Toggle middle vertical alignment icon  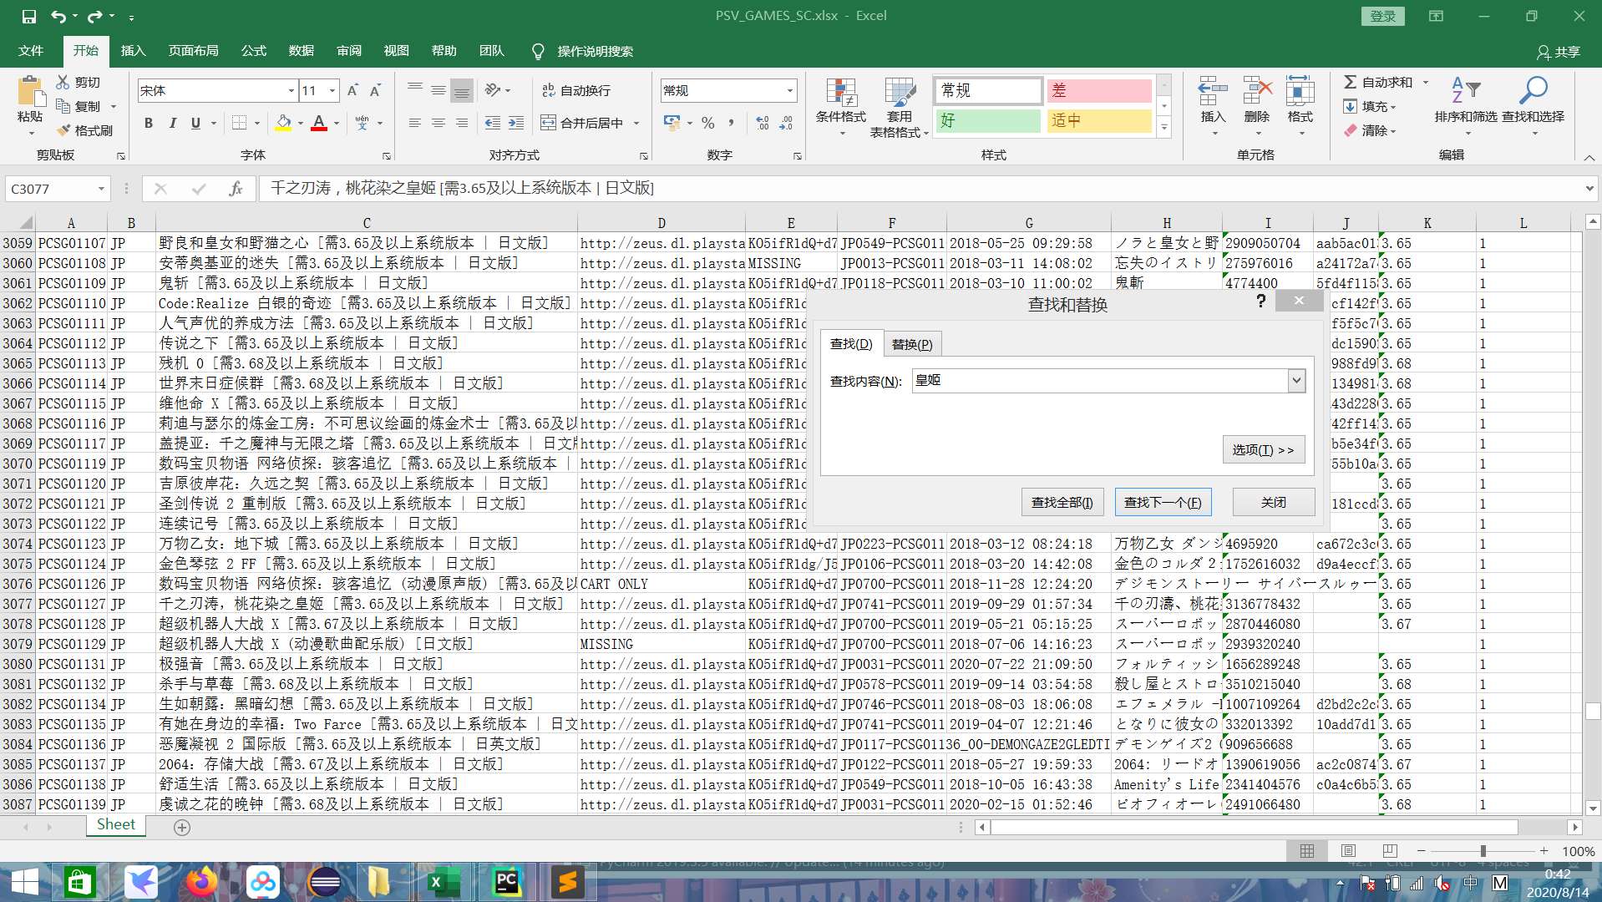click(439, 90)
